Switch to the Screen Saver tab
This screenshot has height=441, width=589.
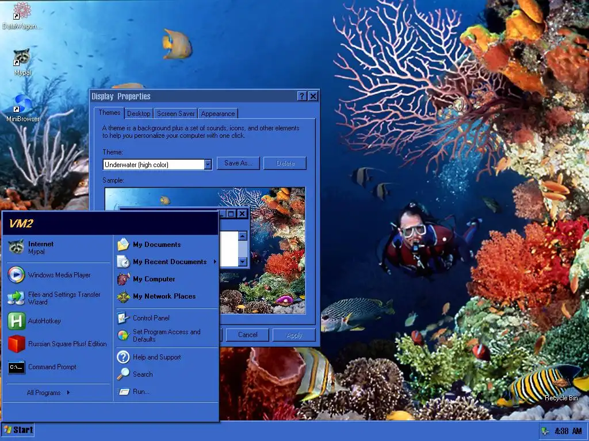click(176, 114)
